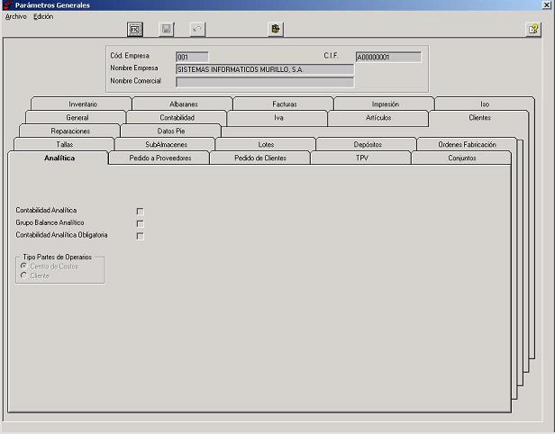Open the Artículos tab

coord(378,117)
